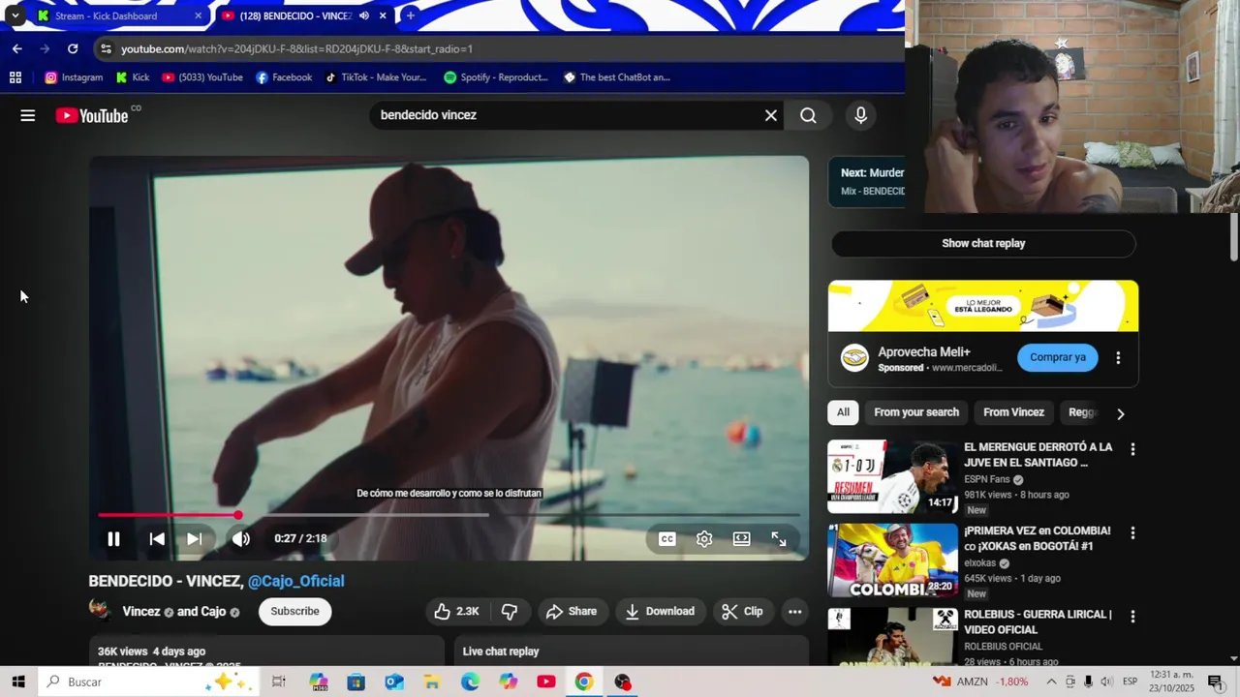Open the Aproveche Meli+ ad options menu
The image size is (1240, 697).
(1118, 357)
